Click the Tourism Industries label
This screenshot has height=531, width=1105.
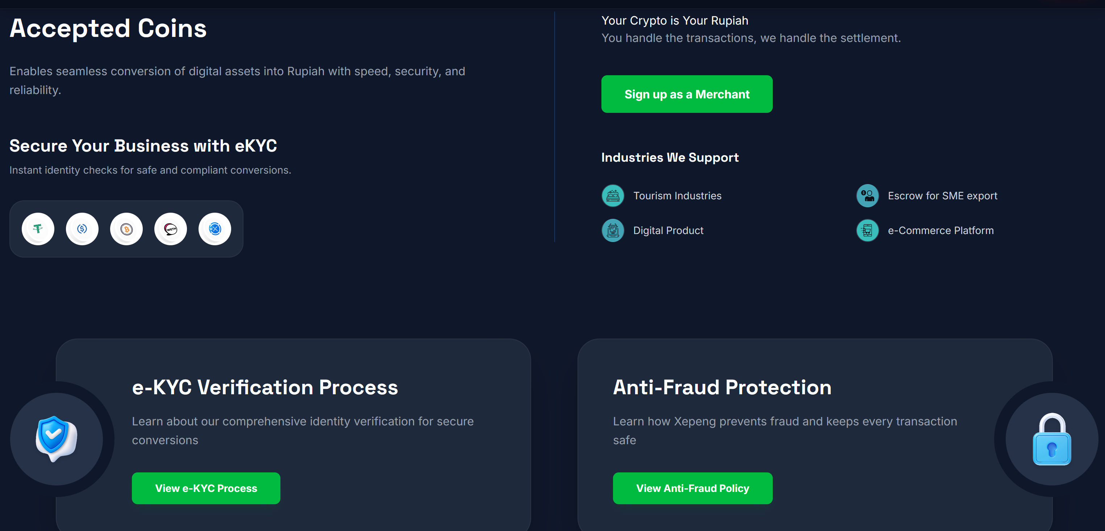point(677,196)
